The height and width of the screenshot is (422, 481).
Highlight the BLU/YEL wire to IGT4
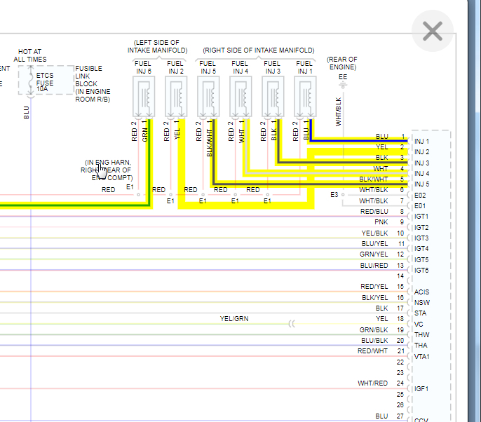tap(204, 249)
